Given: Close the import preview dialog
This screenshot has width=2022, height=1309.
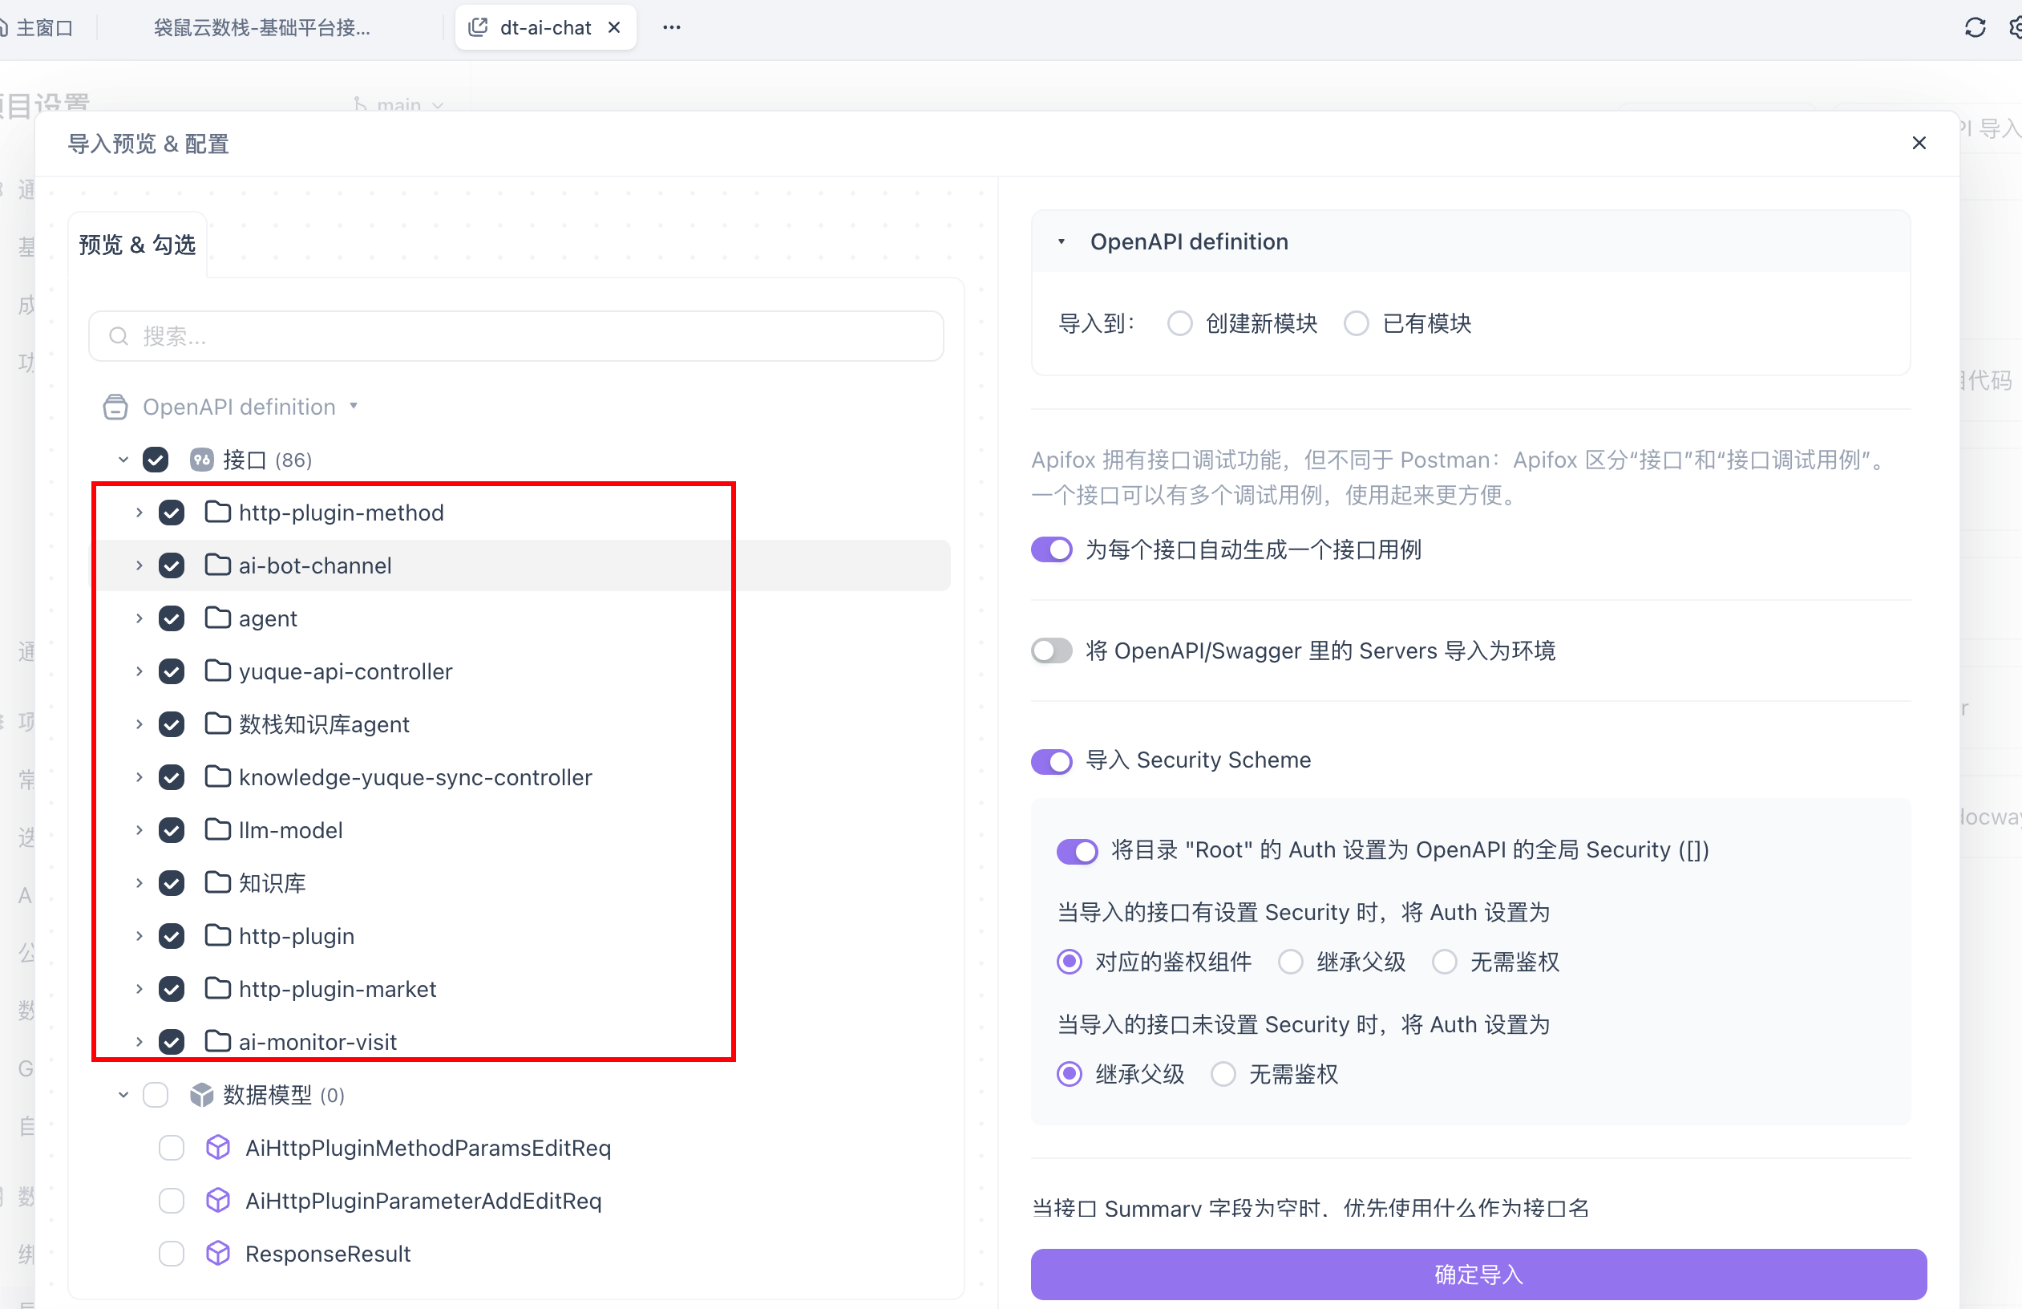Looking at the screenshot, I should [x=1919, y=143].
